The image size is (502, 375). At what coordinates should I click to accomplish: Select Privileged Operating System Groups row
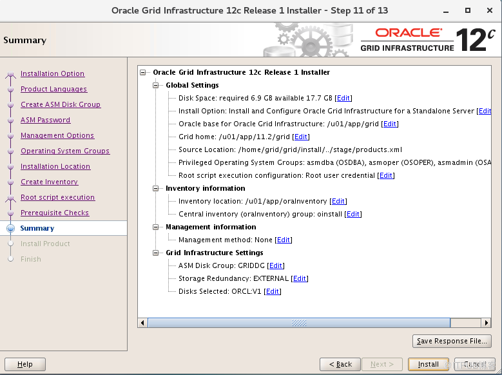pos(334,162)
